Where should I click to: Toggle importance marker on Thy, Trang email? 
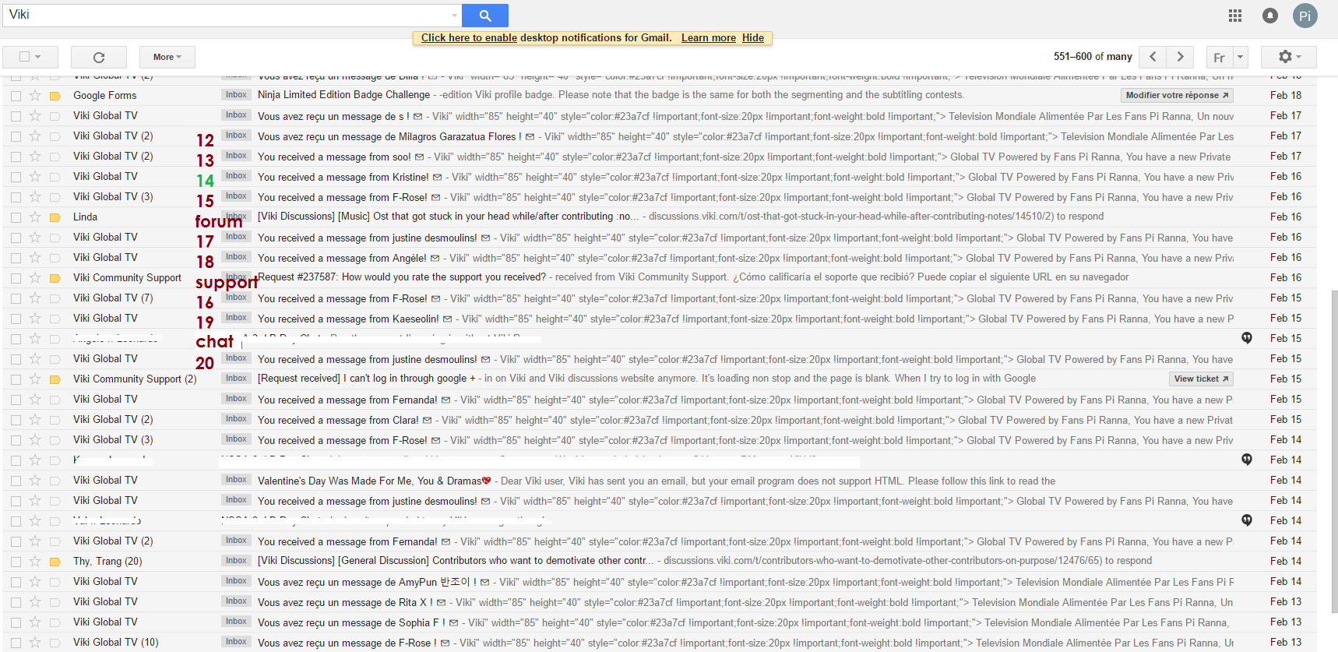55,562
